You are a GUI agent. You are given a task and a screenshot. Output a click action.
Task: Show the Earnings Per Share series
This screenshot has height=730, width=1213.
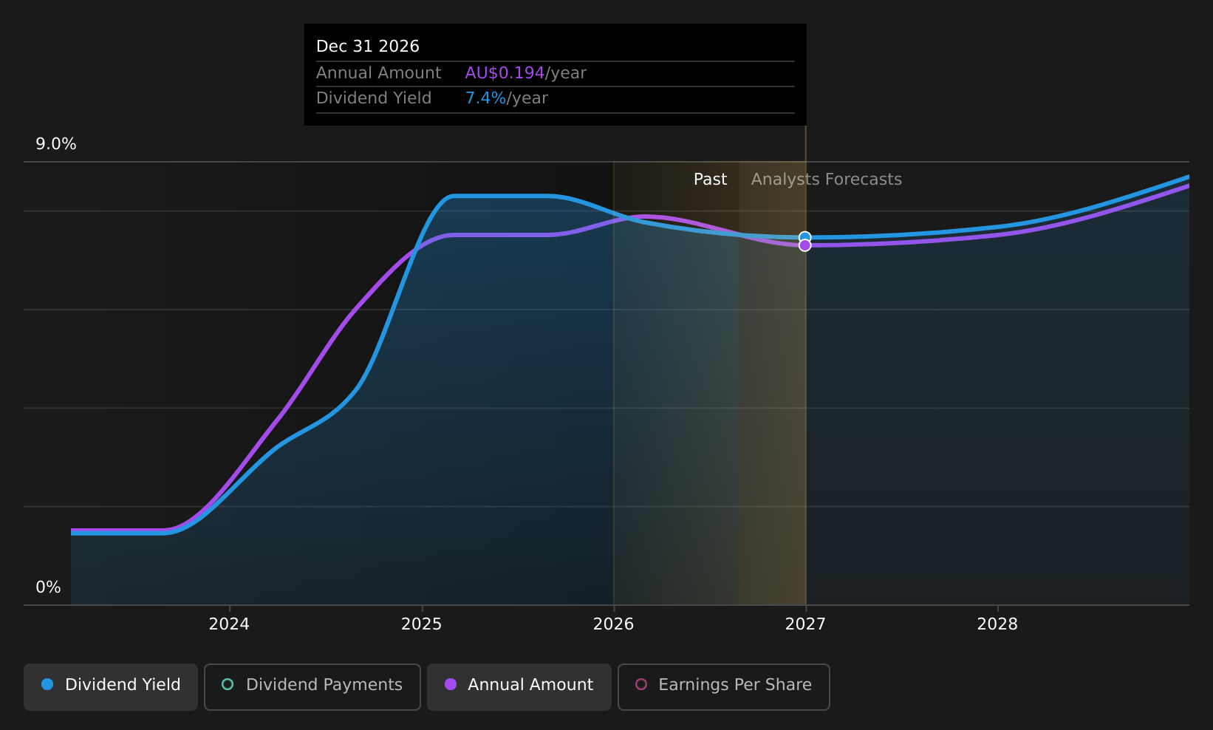724,687
